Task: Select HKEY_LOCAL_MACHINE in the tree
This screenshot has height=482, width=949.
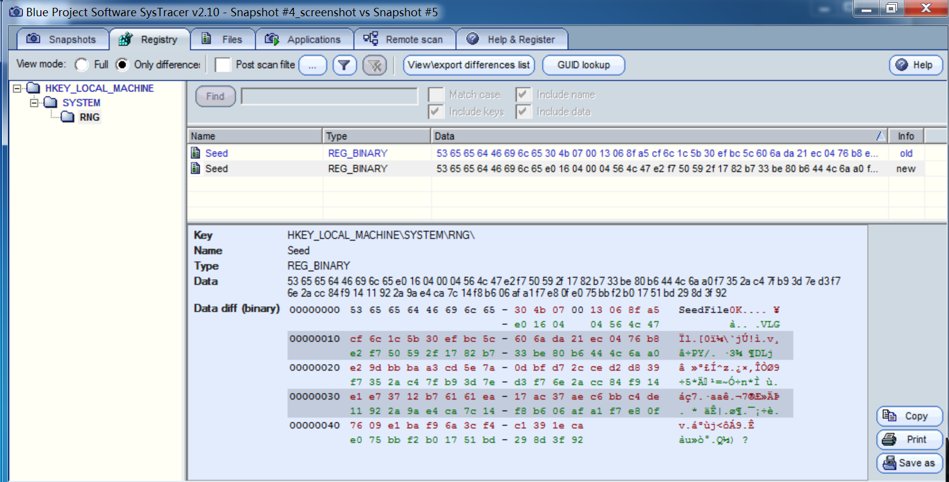Action: pos(99,88)
